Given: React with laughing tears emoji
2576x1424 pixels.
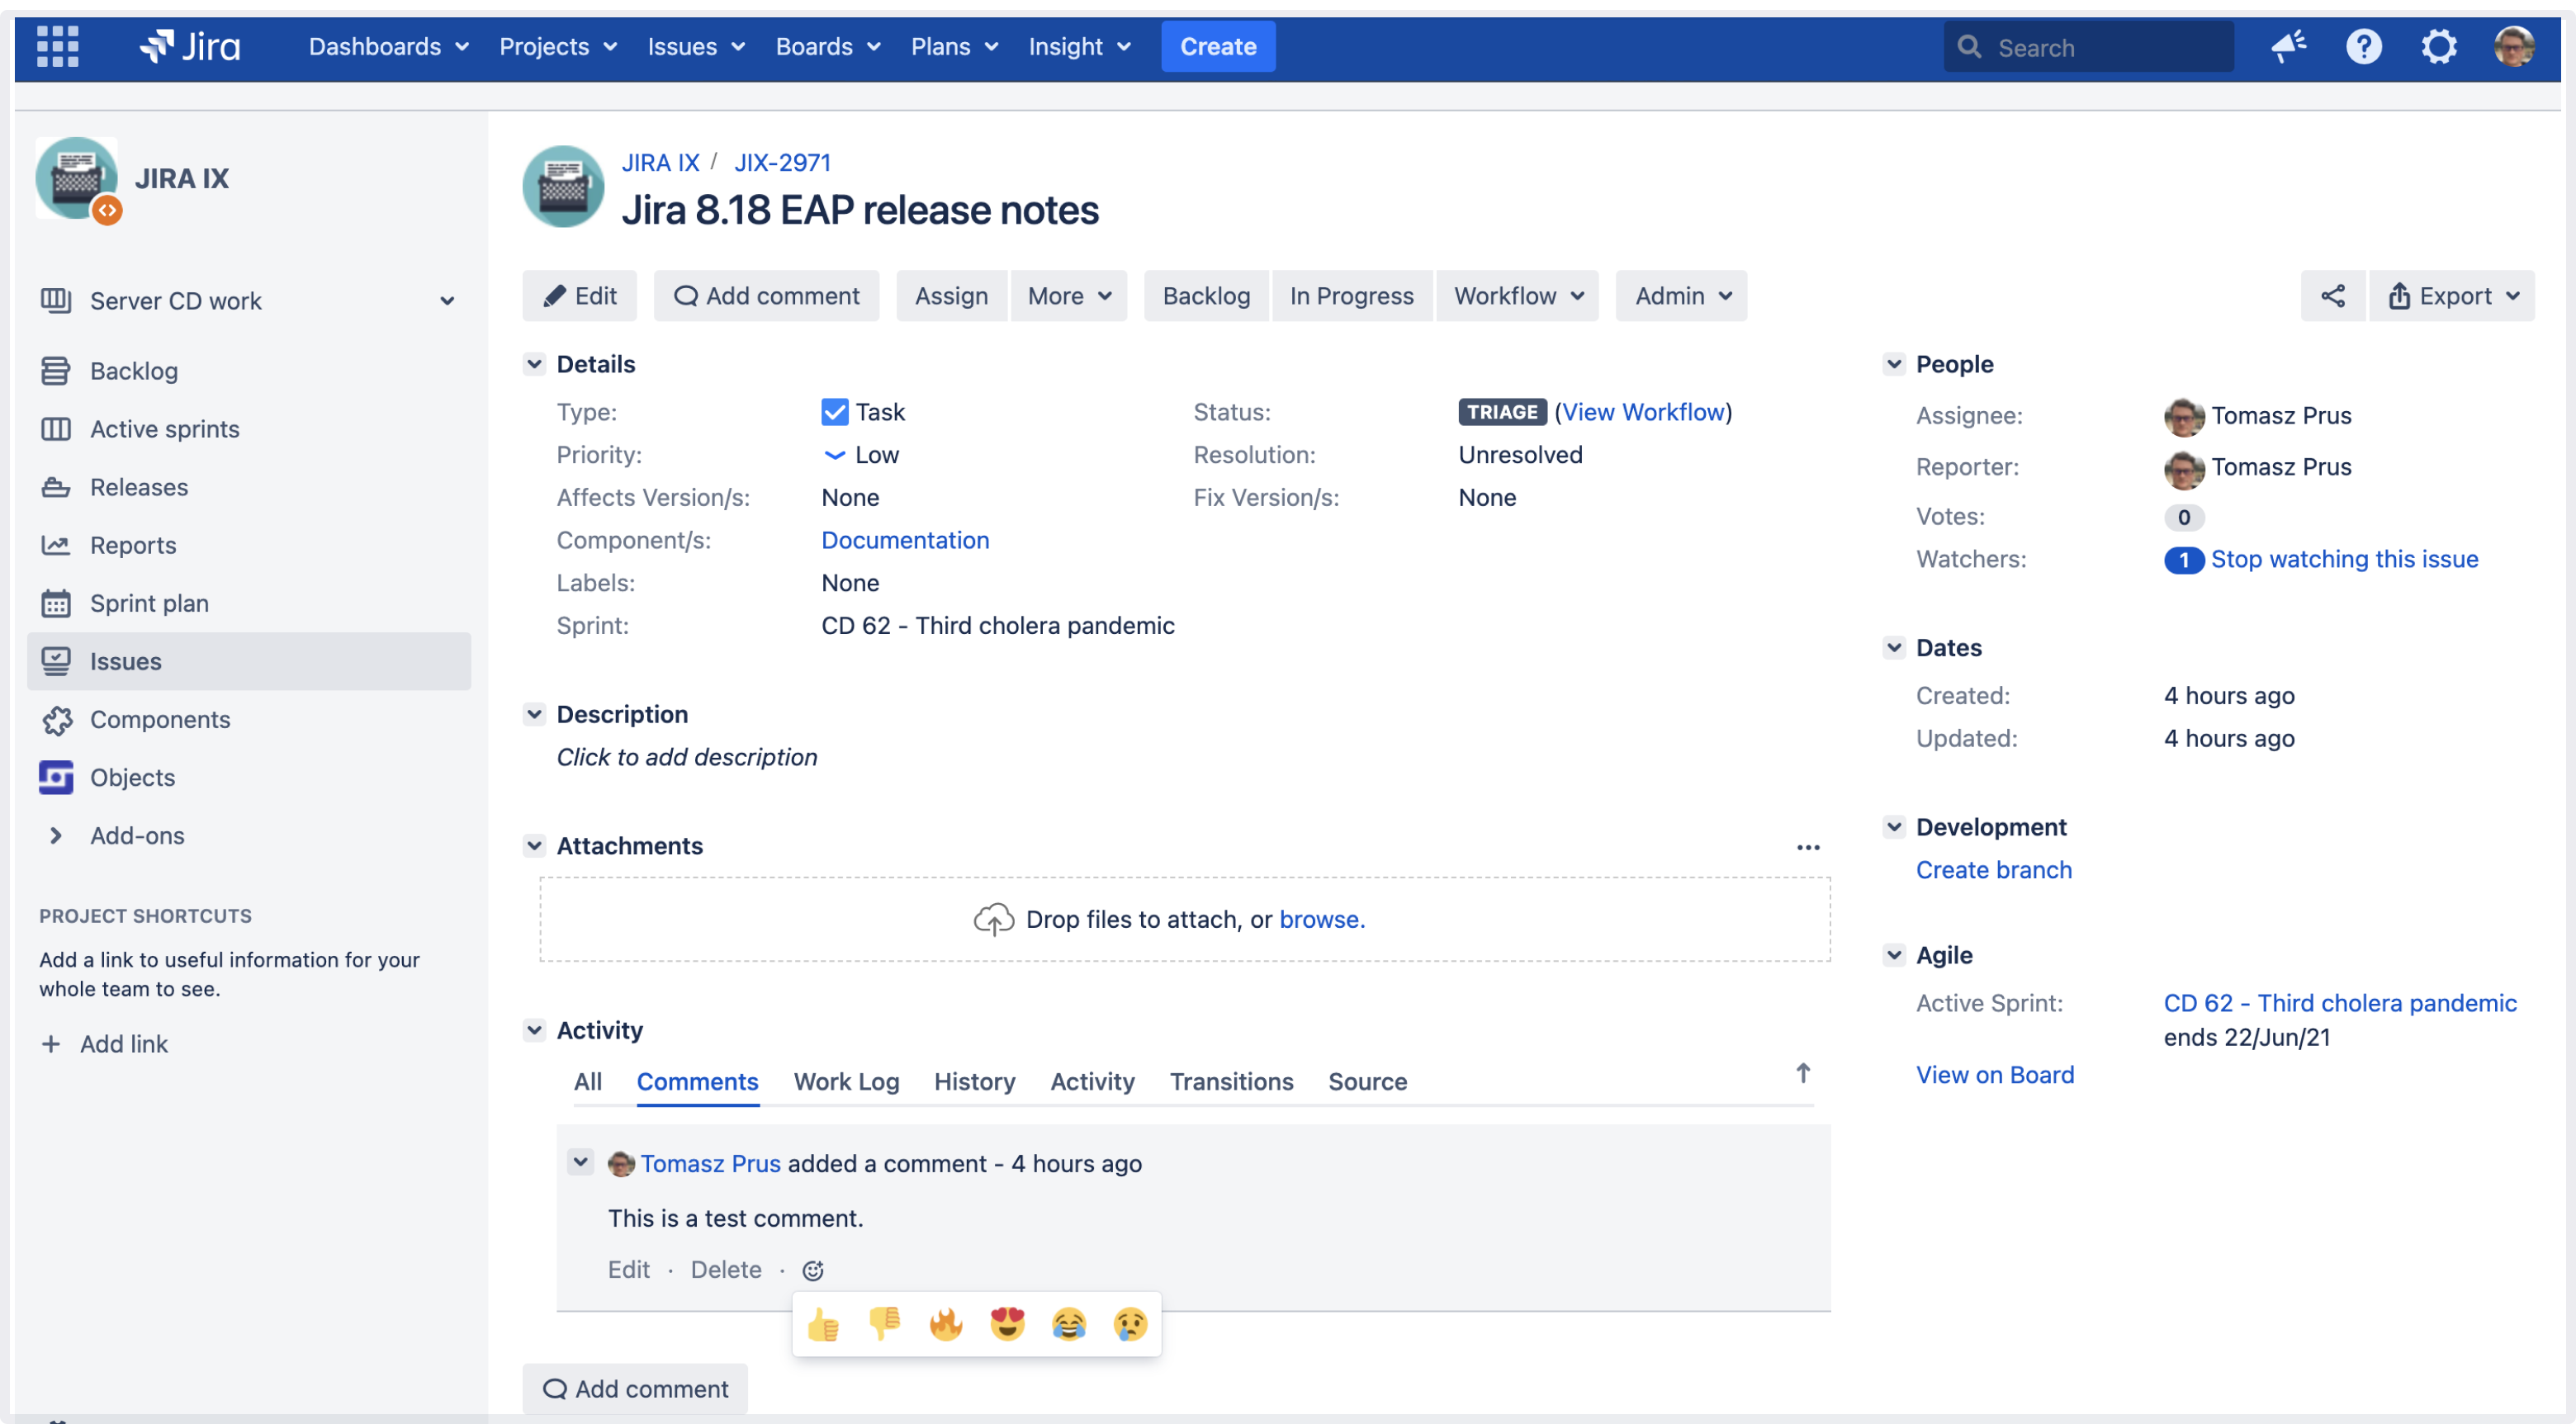Looking at the screenshot, I should [1069, 1324].
